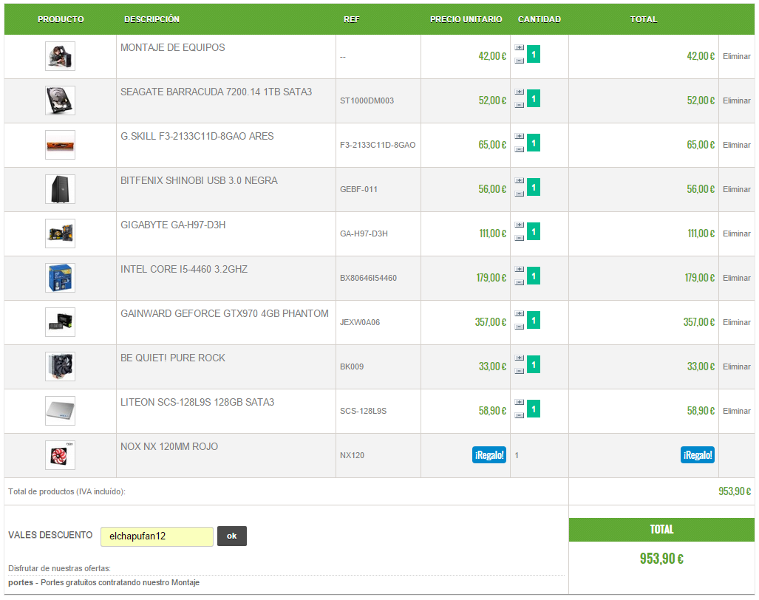Image resolution: width=759 pixels, height=600 pixels.
Task: Open G.SKILL F3-2133C11D-8GAO ARES product
Action: click(x=197, y=137)
